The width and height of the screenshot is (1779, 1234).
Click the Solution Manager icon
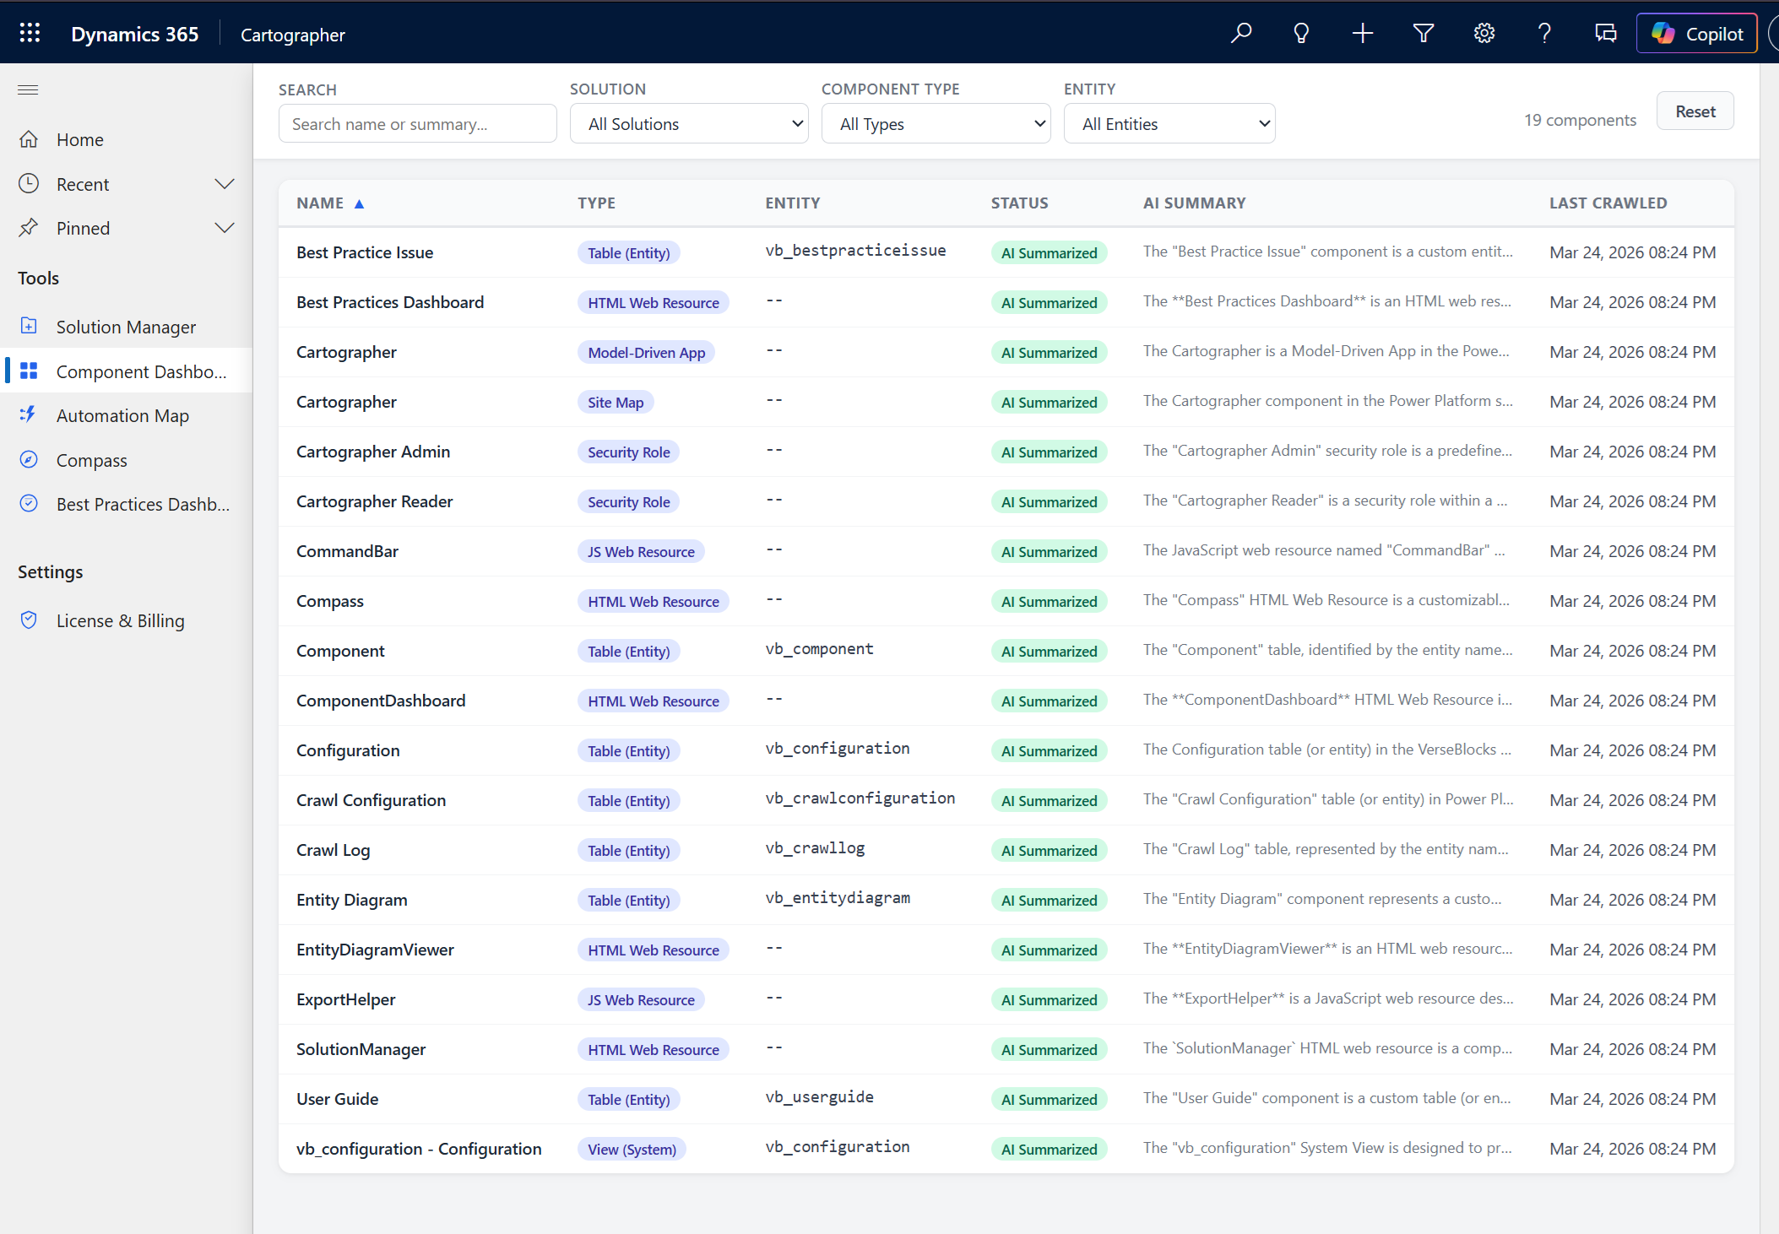(x=29, y=326)
